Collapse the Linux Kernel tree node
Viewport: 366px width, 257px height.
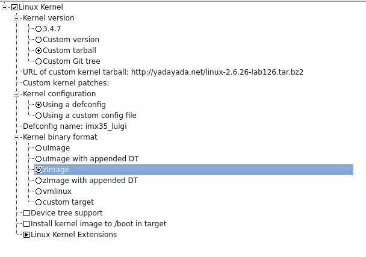coord(6,7)
